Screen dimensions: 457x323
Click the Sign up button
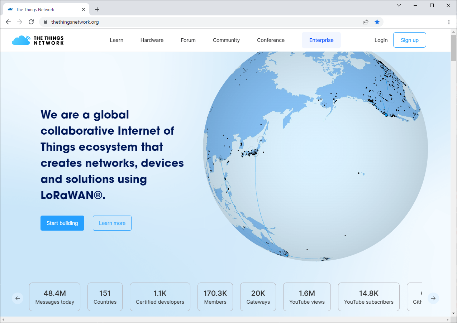[x=410, y=40]
